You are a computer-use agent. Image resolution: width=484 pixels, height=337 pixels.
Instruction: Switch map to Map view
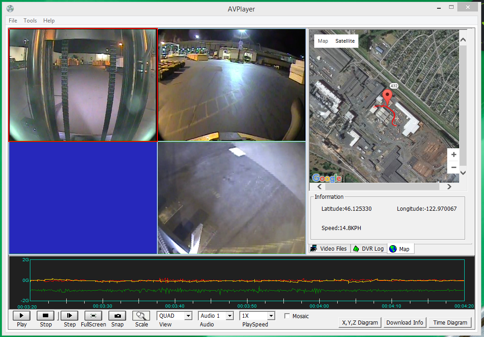[x=323, y=41]
